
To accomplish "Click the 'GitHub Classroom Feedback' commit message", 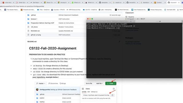I will click(68, 15).
